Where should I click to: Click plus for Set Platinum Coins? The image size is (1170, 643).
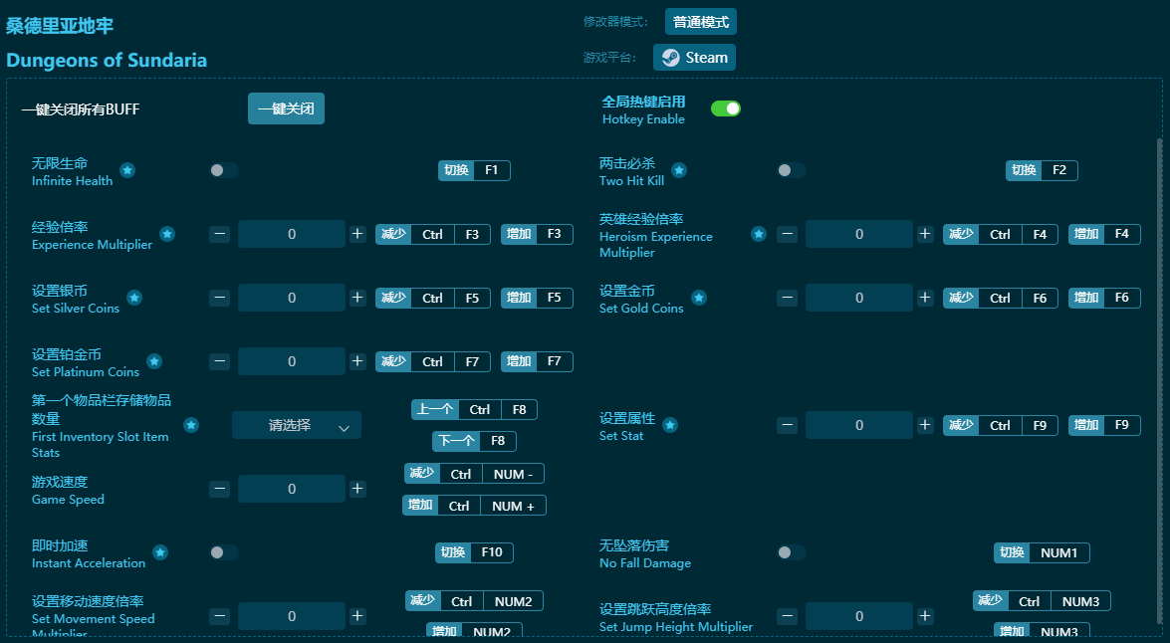click(357, 361)
